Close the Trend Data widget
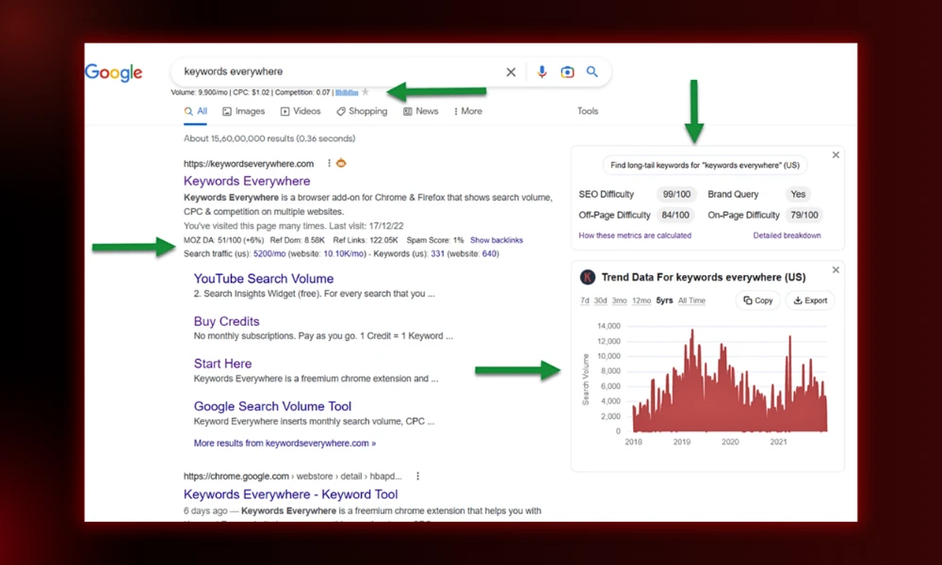942x565 pixels. click(x=836, y=270)
